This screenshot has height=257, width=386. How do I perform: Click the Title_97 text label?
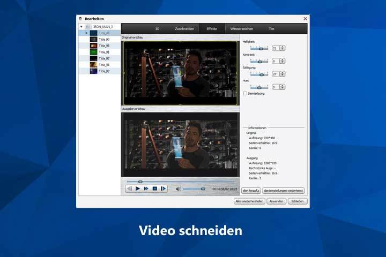[104, 58]
